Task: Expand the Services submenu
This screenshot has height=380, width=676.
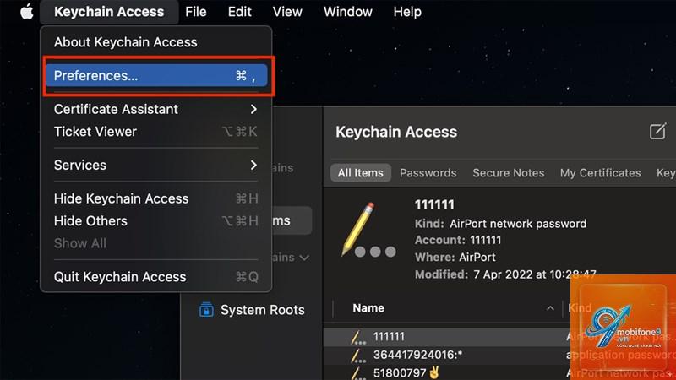Action: point(156,165)
